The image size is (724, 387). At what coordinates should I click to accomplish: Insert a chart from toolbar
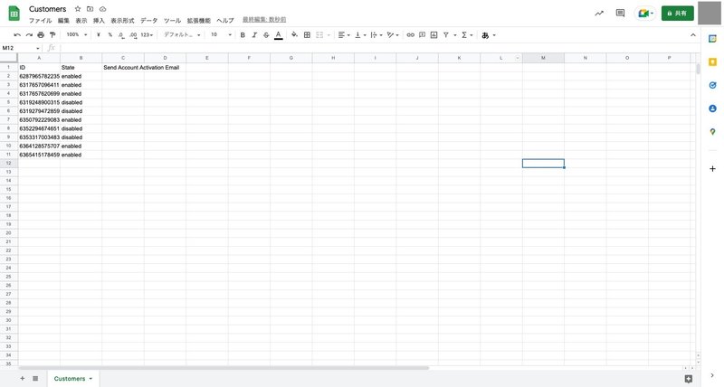[434, 35]
